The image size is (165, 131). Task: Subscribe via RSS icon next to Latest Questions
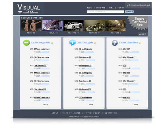[x=140, y=43]
